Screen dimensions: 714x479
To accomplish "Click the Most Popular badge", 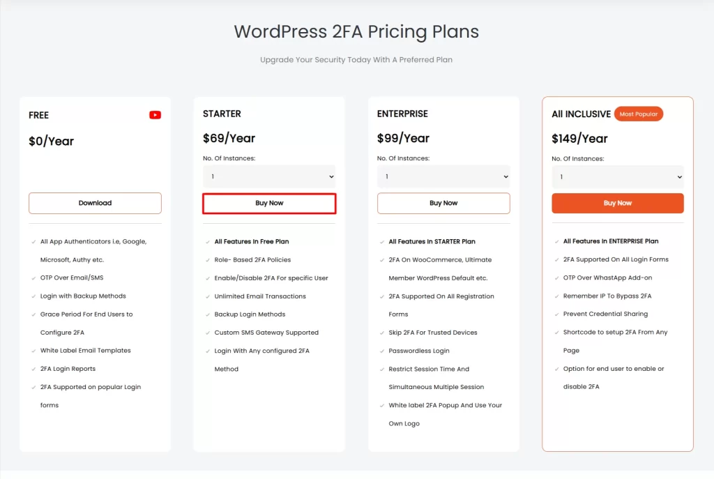I will point(639,114).
